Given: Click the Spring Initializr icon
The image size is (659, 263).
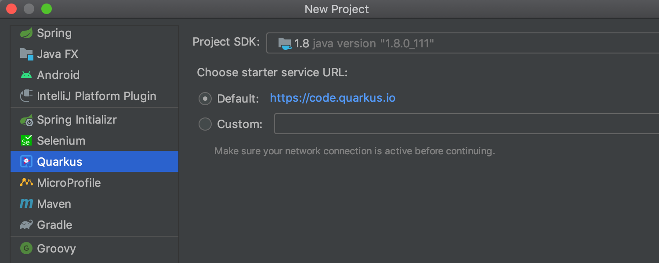Looking at the screenshot, I should click(x=26, y=120).
